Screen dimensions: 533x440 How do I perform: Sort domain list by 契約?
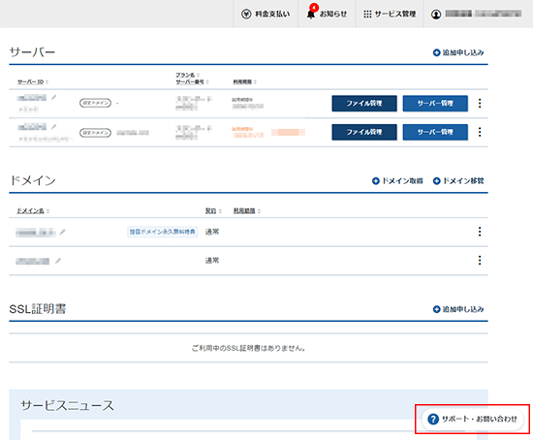click(x=213, y=211)
